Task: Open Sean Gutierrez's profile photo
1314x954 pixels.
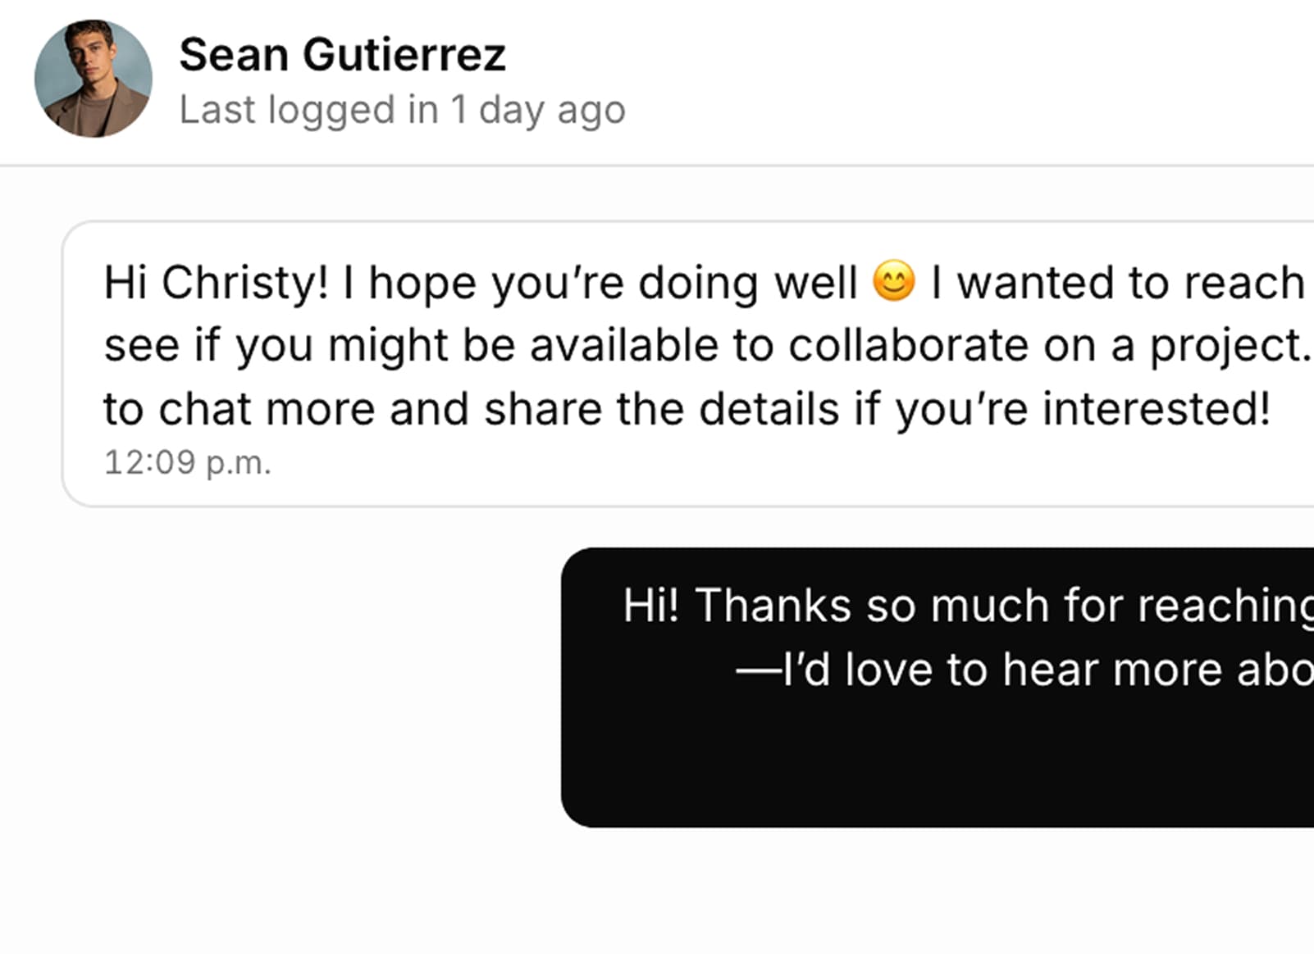Action: [93, 79]
